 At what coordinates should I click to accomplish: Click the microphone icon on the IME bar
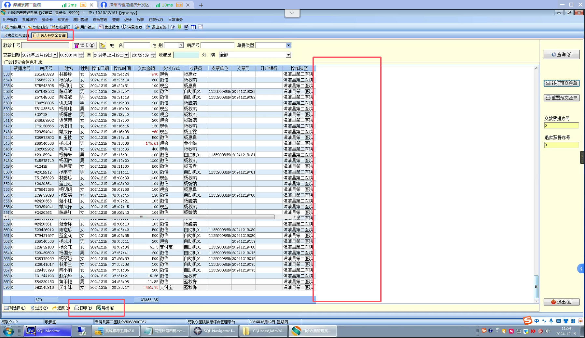[x=551, y=321]
